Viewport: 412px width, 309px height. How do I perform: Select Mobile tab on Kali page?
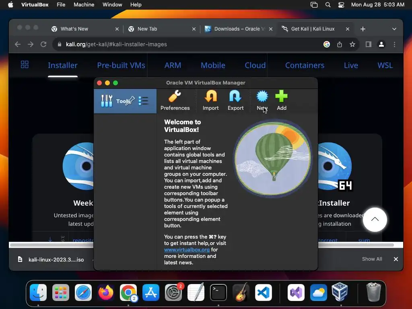[x=213, y=65]
